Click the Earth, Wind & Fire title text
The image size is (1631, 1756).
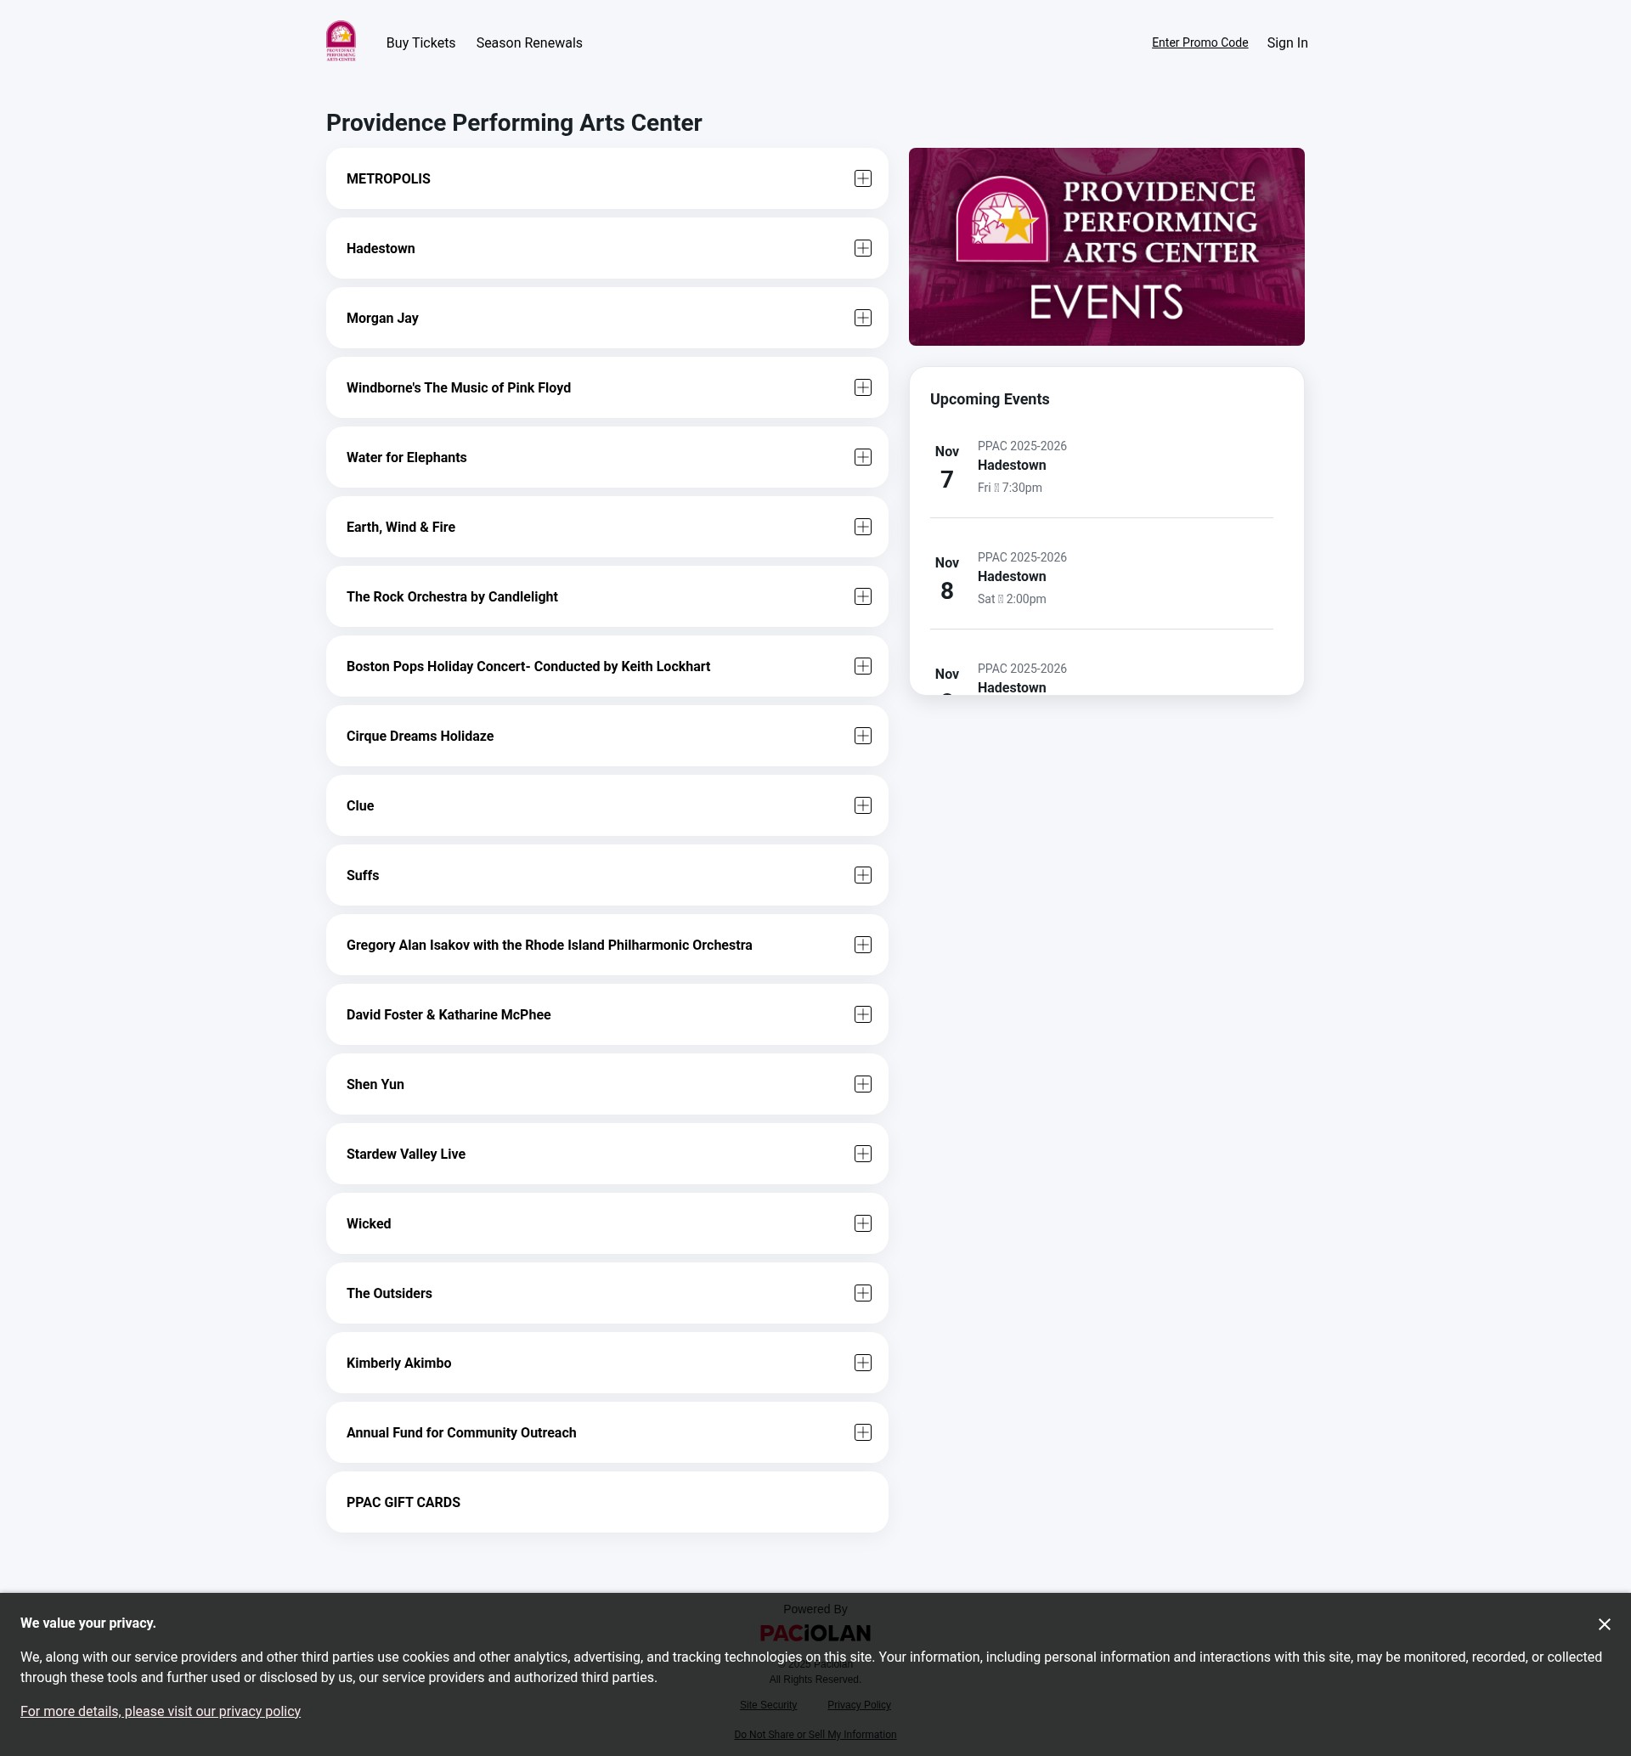point(401,527)
